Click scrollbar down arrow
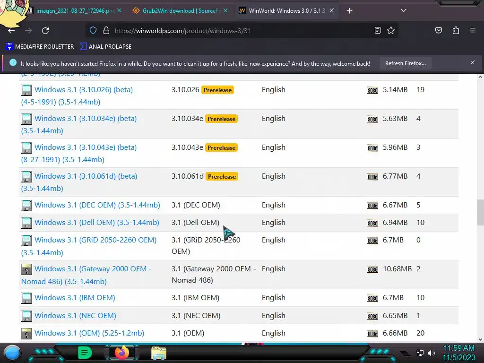484x363 pixels. [x=480, y=339]
